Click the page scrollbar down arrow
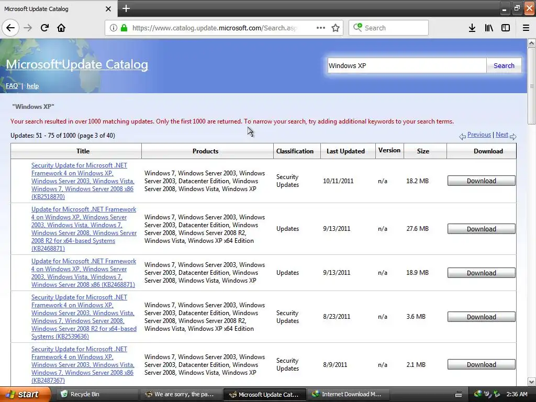This screenshot has height=402, width=536. tap(532, 382)
